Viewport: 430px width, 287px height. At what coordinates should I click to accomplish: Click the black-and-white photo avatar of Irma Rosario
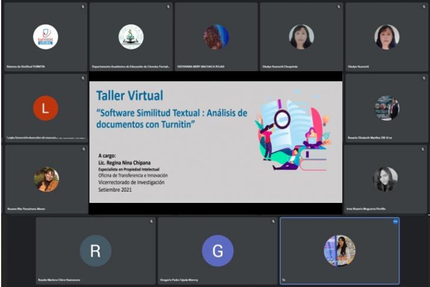pos(385,179)
